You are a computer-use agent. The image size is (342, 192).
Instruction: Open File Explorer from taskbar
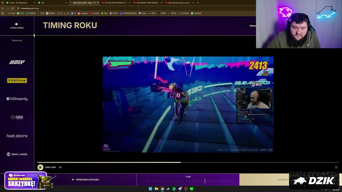click(x=156, y=189)
